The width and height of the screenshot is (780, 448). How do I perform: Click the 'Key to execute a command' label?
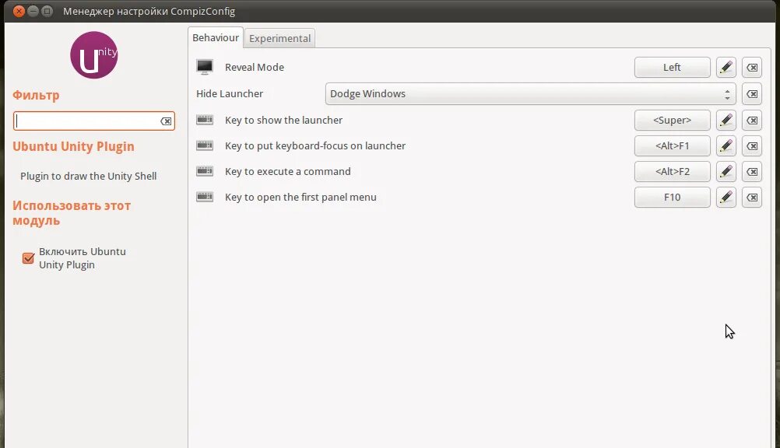coord(287,172)
